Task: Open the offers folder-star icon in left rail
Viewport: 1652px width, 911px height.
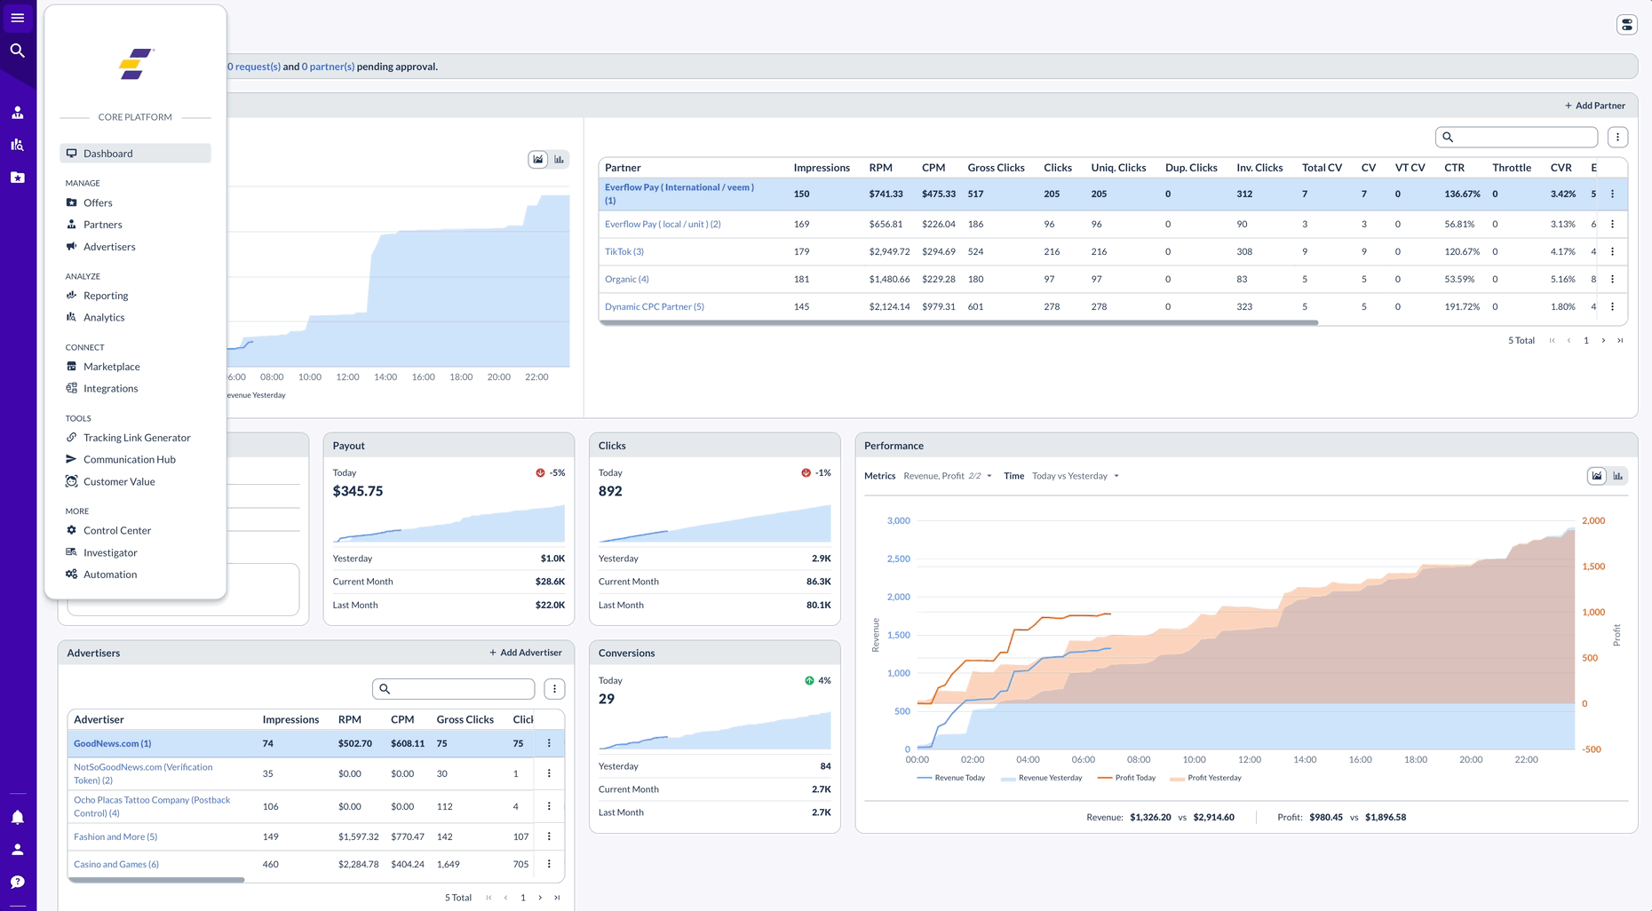Action: (x=18, y=178)
